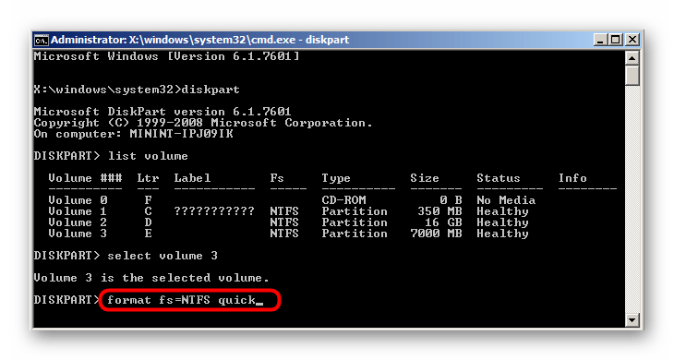This screenshot has width=674, height=360.
Task: Click the 'Volume ###' column header
Action: point(85,178)
